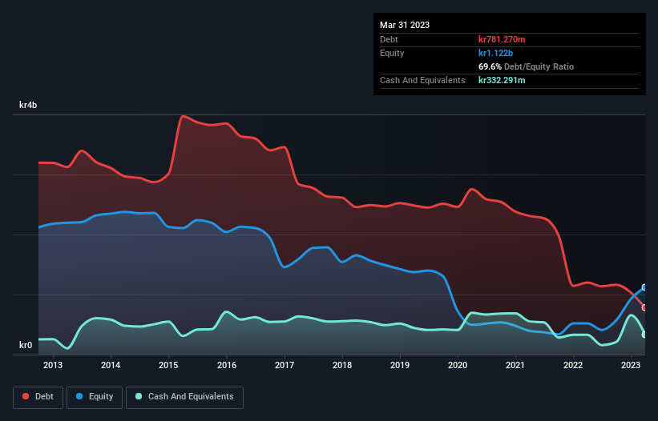Image resolution: width=658 pixels, height=421 pixels.
Task: Click the 2022 x-axis label
Action: 573,365
